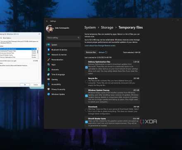The width and height of the screenshot is (182, 150).
Task: Uncheck the Delivery Optimization Files checkbox in Settings
Action: 86,68
